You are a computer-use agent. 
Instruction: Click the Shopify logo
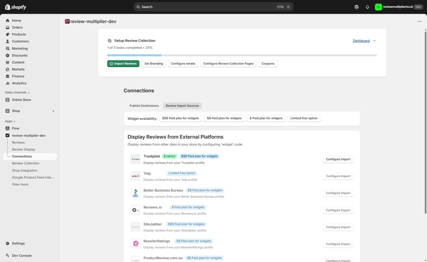tap(16, 7)
